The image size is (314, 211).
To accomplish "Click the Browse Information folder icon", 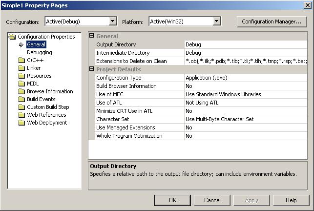I will [21, 91].
